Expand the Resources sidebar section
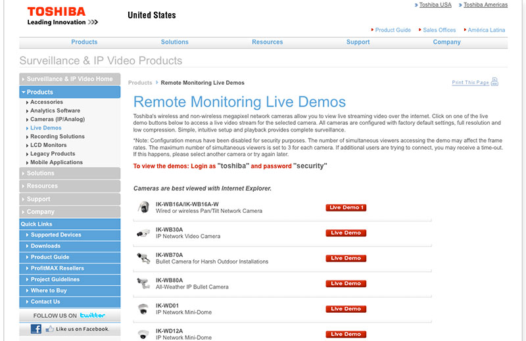This screenshot has width=526, height=341. point(70,186)
